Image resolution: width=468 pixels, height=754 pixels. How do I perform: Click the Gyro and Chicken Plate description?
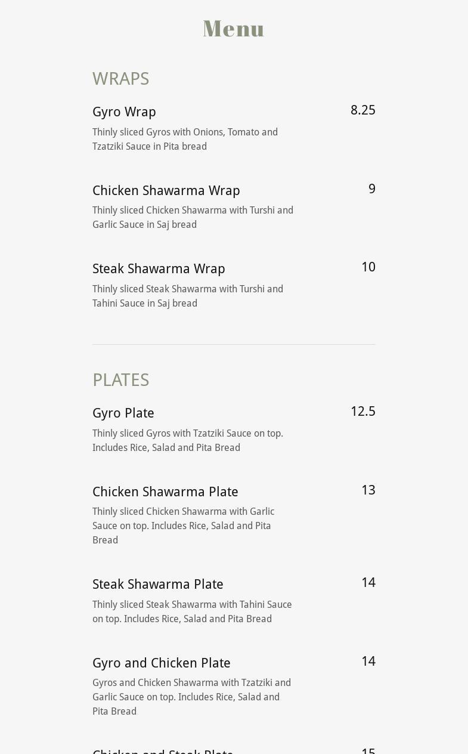point(191,697)
